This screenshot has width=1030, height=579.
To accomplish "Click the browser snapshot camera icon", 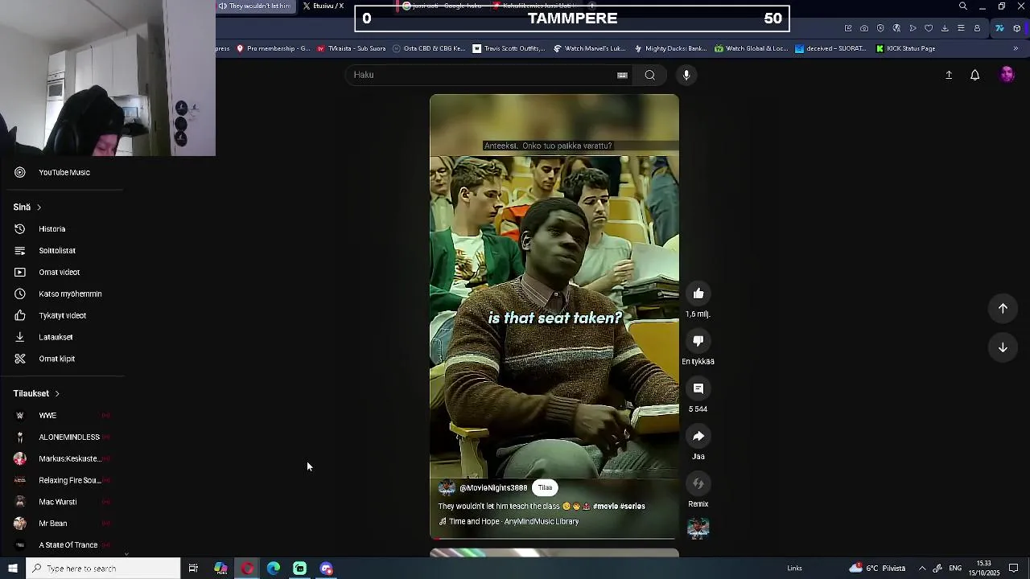I will click(864, 28).
